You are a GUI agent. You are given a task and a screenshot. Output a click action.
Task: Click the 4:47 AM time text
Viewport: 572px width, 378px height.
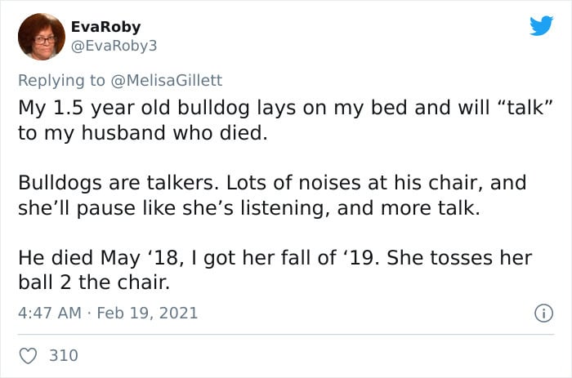point(50,313)
